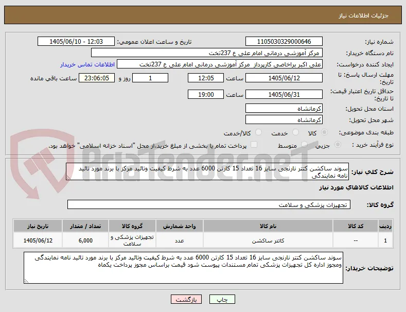Select the کالا radio button
406x312 pixels.
pyautogui.click(x=324, y=132)
